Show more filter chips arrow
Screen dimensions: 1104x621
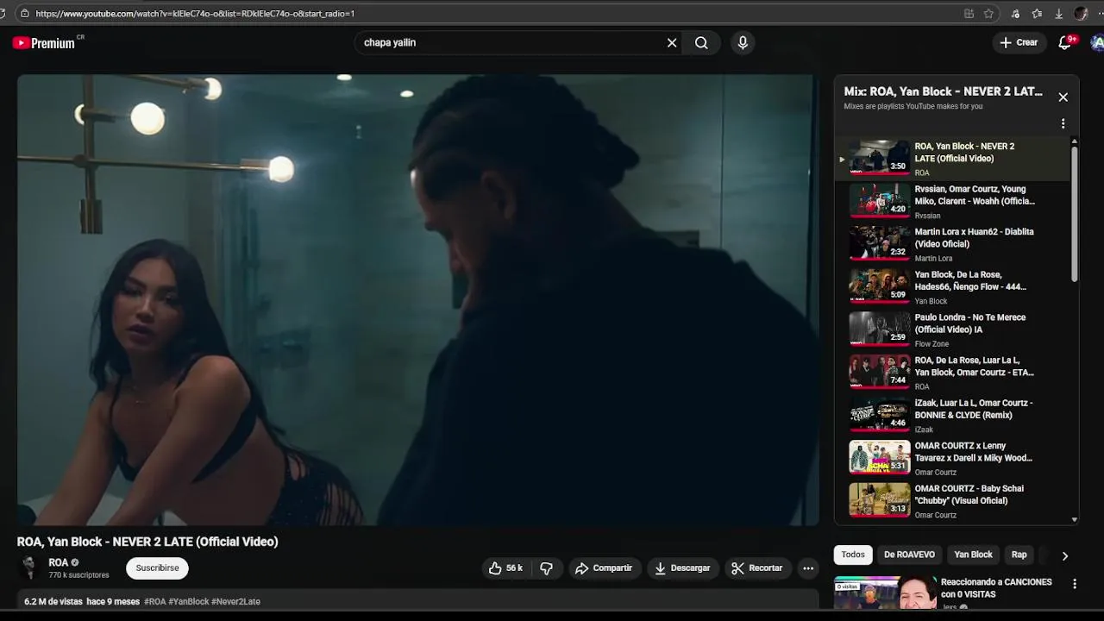1064,555
